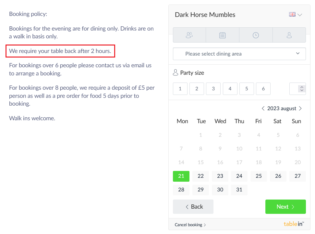Image resolution: width=315 pixels, height=234 pixels.
Task: Click the tablein logo
Action: click(x=294, y=224)
